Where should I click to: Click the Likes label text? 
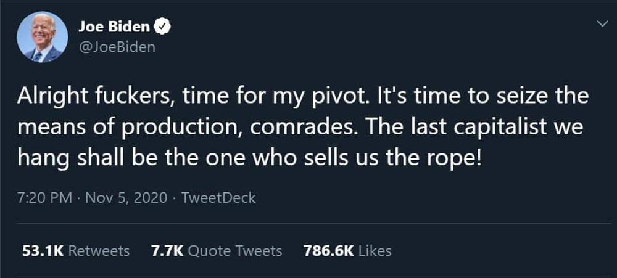(x=375, y=251)
